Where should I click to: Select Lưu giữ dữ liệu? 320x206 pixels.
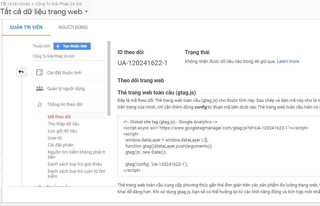(x=62, y=131)
